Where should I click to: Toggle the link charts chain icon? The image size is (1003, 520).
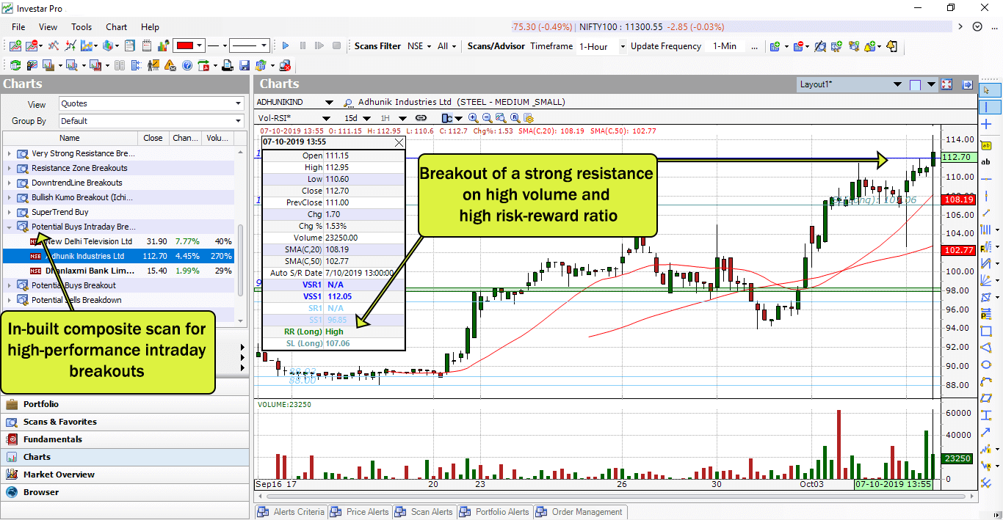(421, 118)
